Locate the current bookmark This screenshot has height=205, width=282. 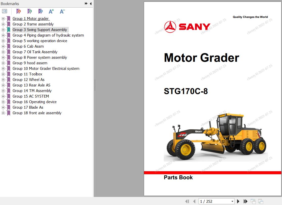click(x=40, y=11)
